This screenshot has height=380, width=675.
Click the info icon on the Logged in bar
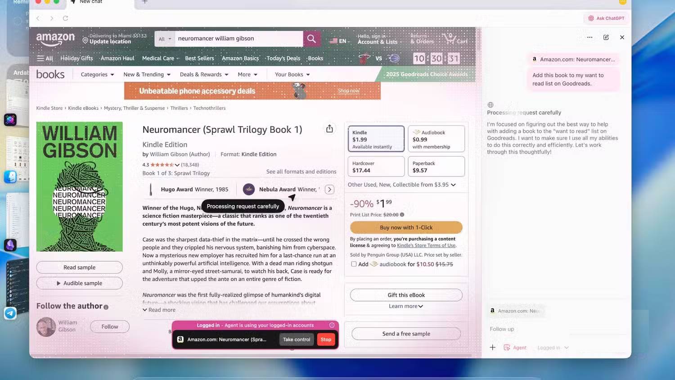click(x=332, y=325)
